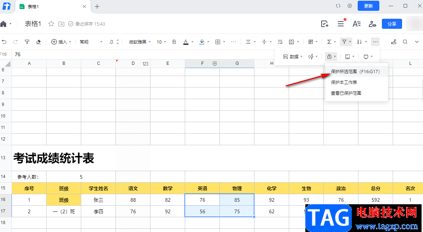Open the 插入 insert menu
The height and width of the screenshot is (232, 423).
(61, 42)
